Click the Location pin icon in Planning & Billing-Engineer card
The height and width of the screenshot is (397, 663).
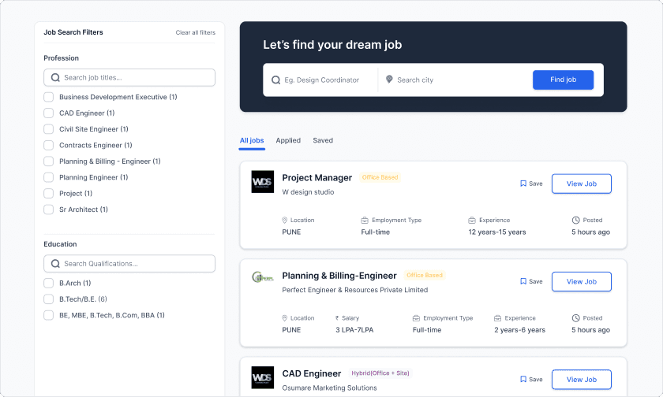click(x=285, y=318)
